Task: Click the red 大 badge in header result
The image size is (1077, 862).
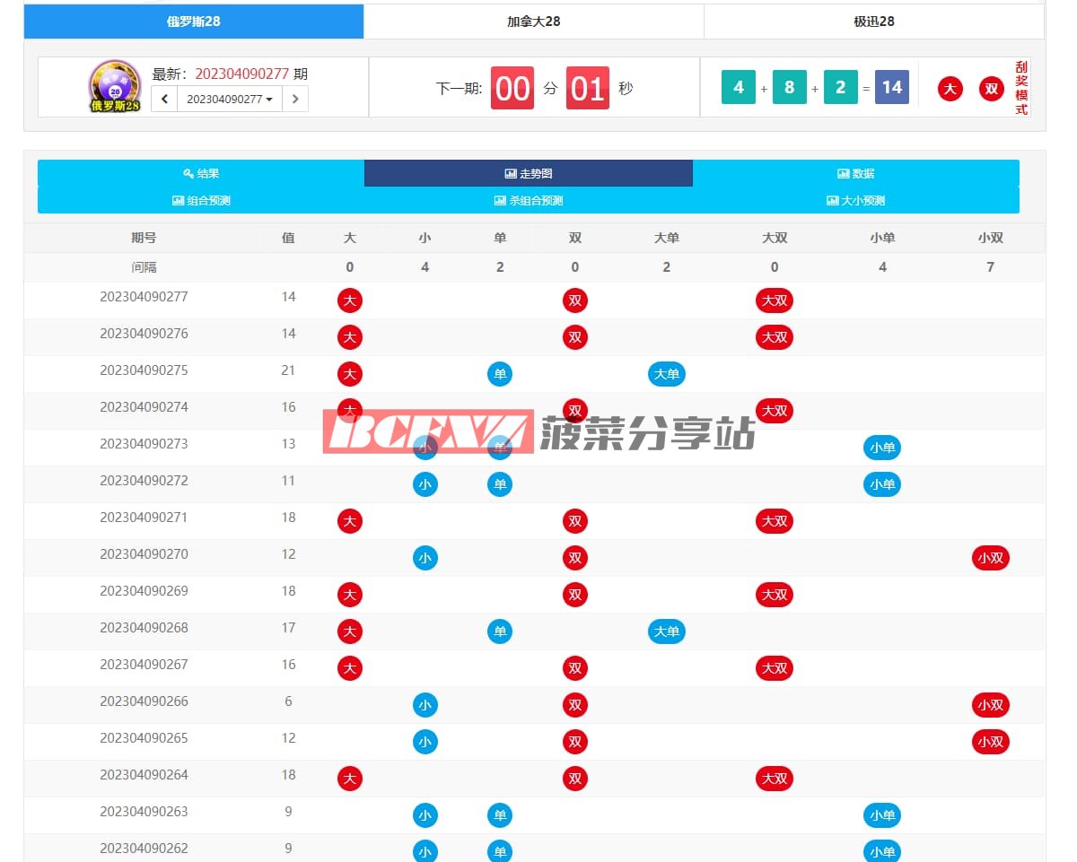Action: pos(950,88)
